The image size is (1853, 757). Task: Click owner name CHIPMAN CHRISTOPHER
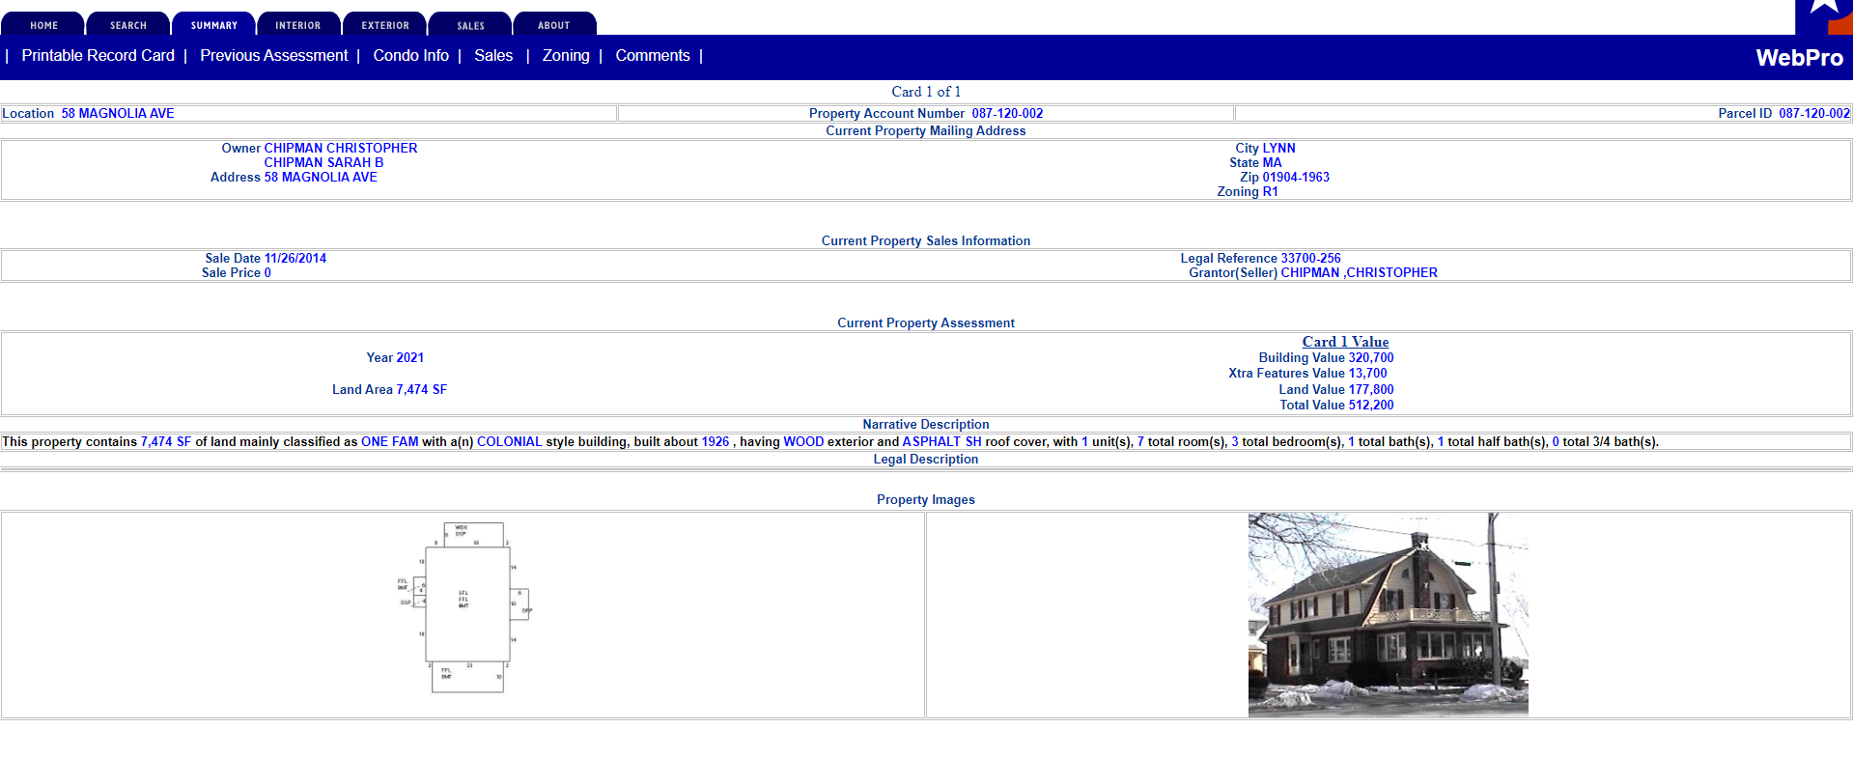click(x=341, y=149)
